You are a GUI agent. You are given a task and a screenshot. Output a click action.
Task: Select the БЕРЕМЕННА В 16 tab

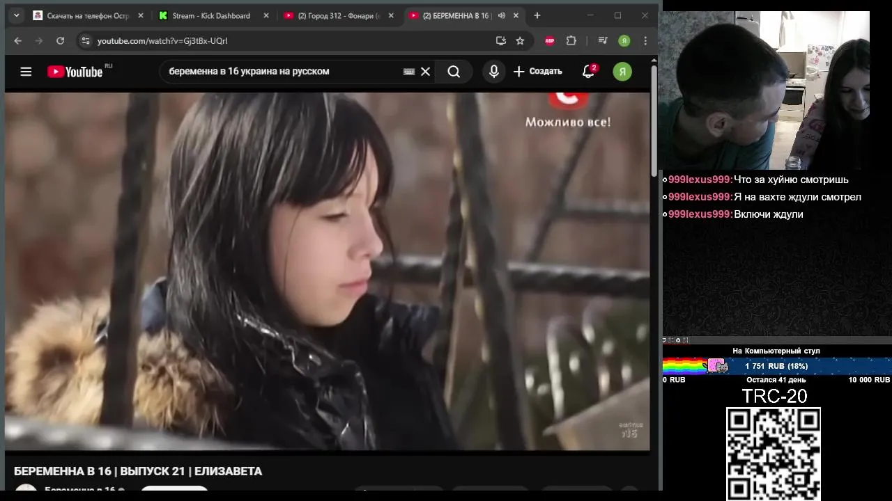456,15
